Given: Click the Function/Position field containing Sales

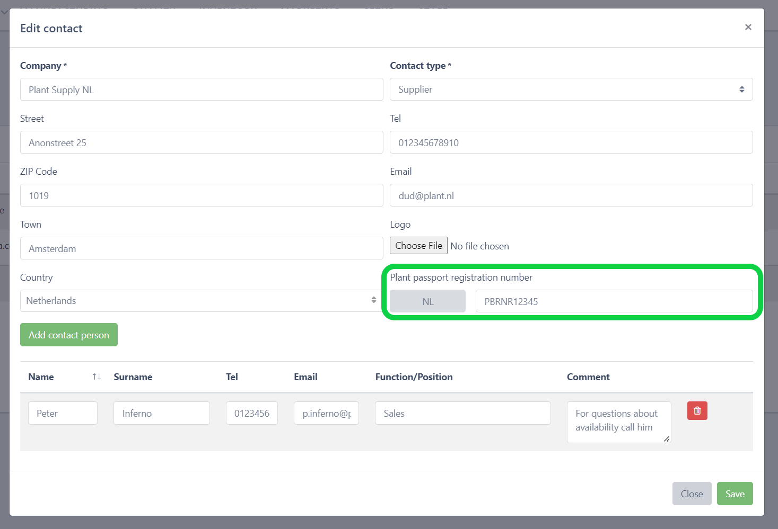Looking at the screenshot, I should point(462,413).
